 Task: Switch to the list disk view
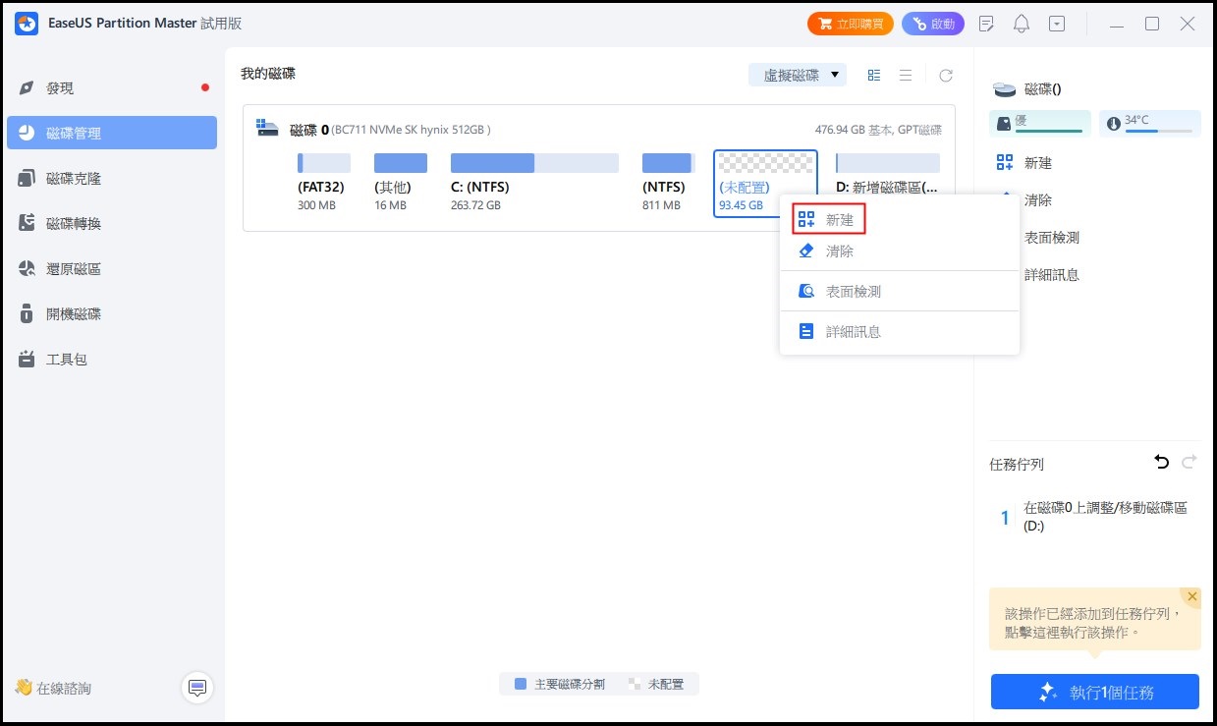click(906, 76)
